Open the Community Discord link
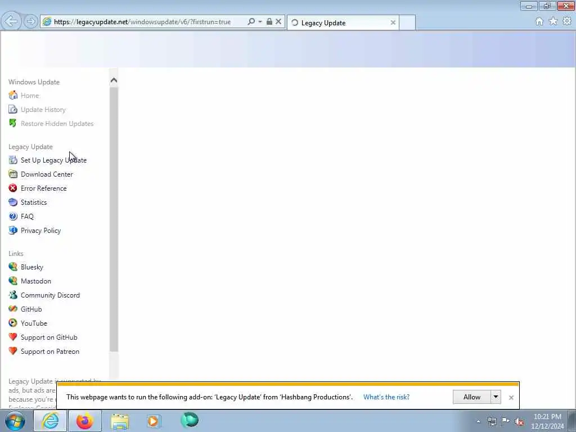Screen dimensions: 576x432 pyautogui.click(x=50, y=295)
